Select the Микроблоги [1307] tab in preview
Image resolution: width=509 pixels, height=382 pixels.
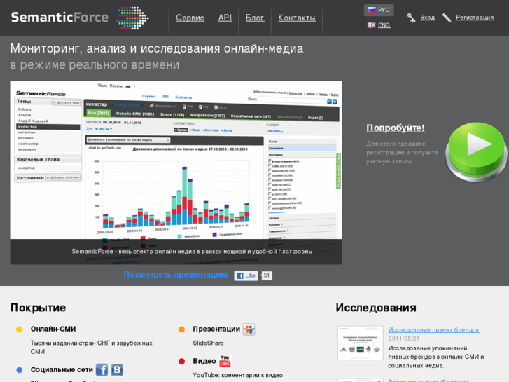tap(207, 116)
